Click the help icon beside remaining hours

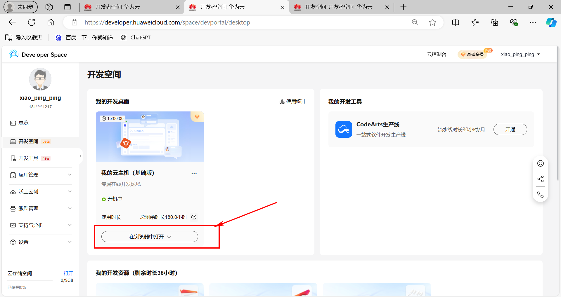click(x=194, y=217)
